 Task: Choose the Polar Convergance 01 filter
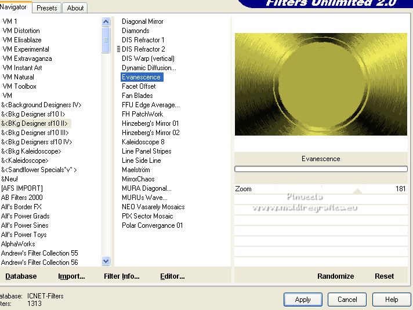click(x=152, y=225)
